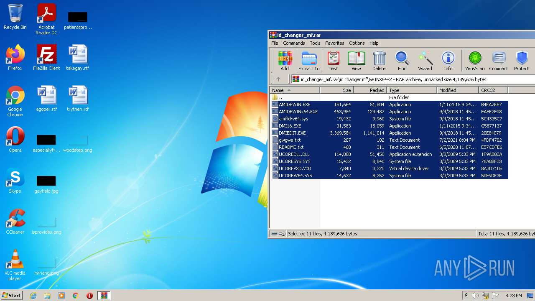Click the Protect shield icon
The image size is (535, 301).
click(x=522, y=61)
